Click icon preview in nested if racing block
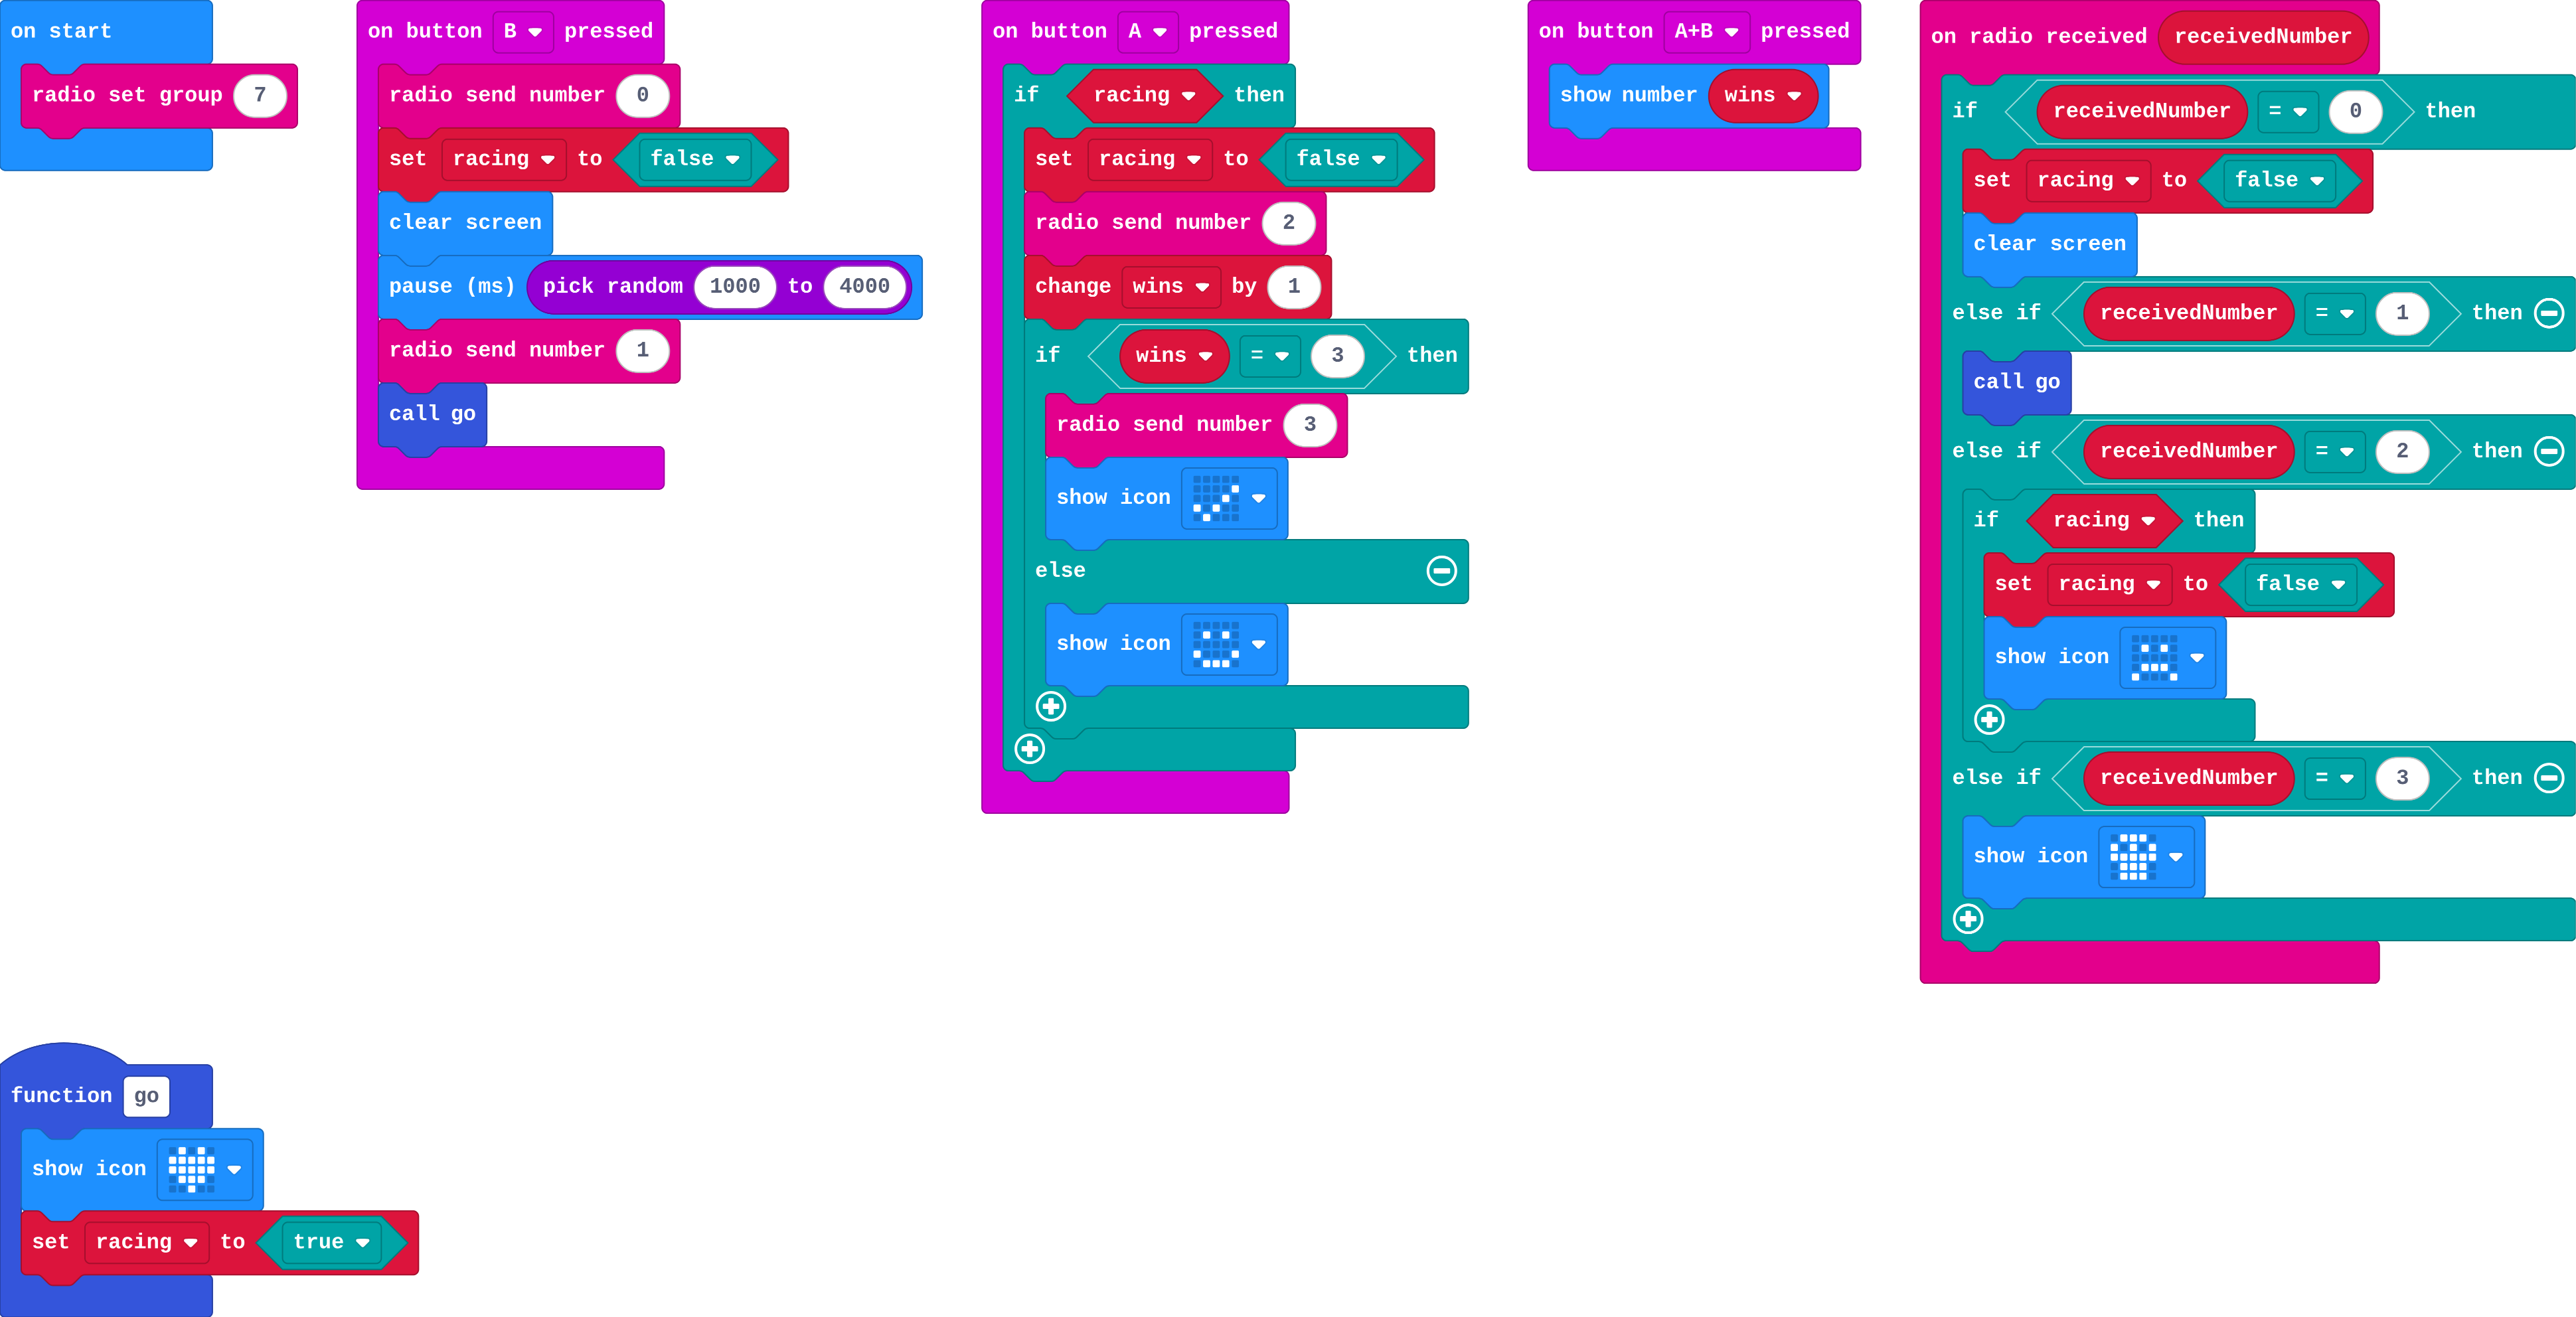 tap(2154, 657)
